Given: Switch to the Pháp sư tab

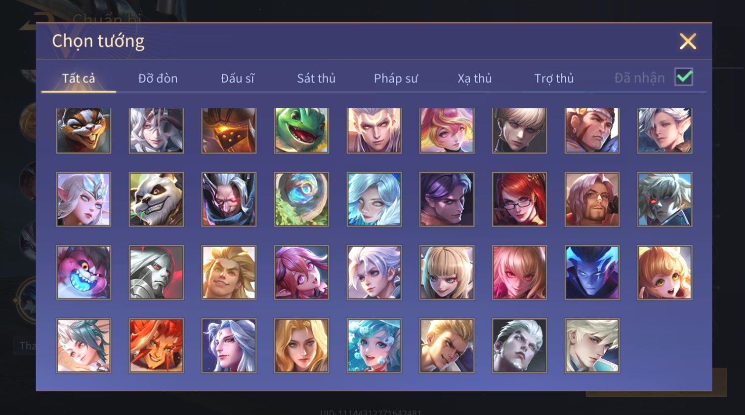Looking at the screenshot, I should tap(396, 78).
